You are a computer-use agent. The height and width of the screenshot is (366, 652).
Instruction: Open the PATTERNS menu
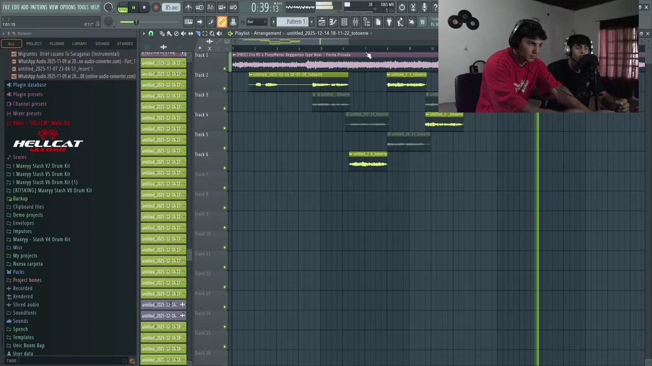pyautogui.click(x=39, y=7)
